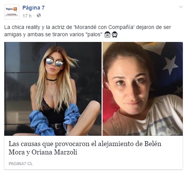Click the quoted word "palos" in caption
The height and width of the screenshot is (172, 184).
coord(95,34)
